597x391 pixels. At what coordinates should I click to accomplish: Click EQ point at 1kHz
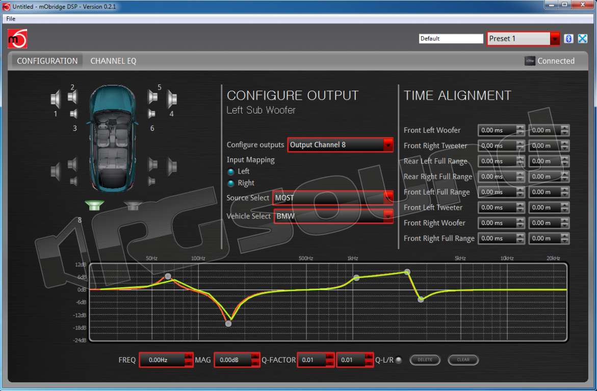(x=356, y=277)
